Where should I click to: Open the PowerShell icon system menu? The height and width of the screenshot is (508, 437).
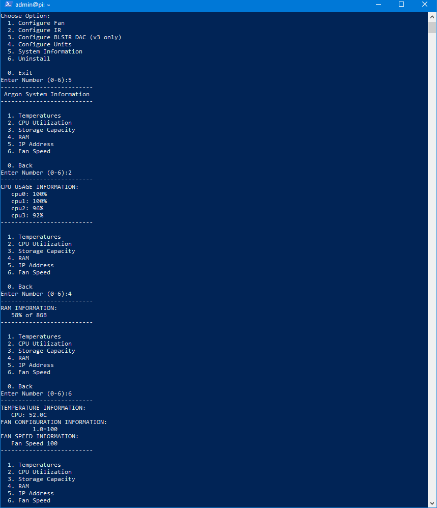pos(9,5)
